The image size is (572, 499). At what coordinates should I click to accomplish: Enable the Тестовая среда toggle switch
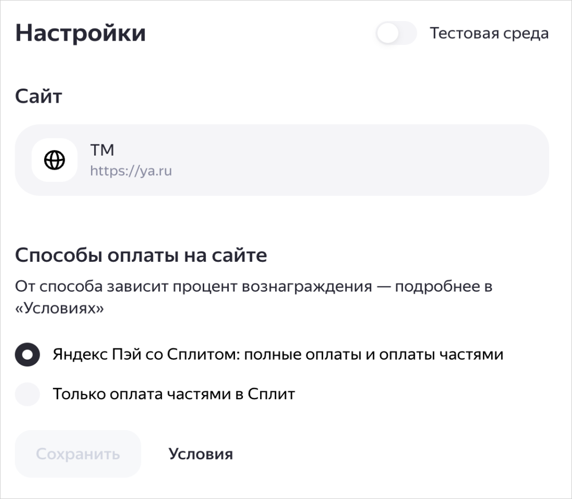click(x=396, y=34)
